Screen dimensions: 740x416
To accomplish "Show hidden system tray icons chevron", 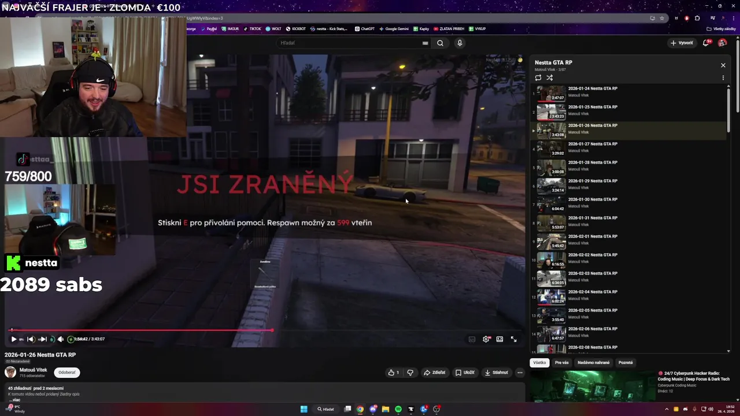I will 667,409.
